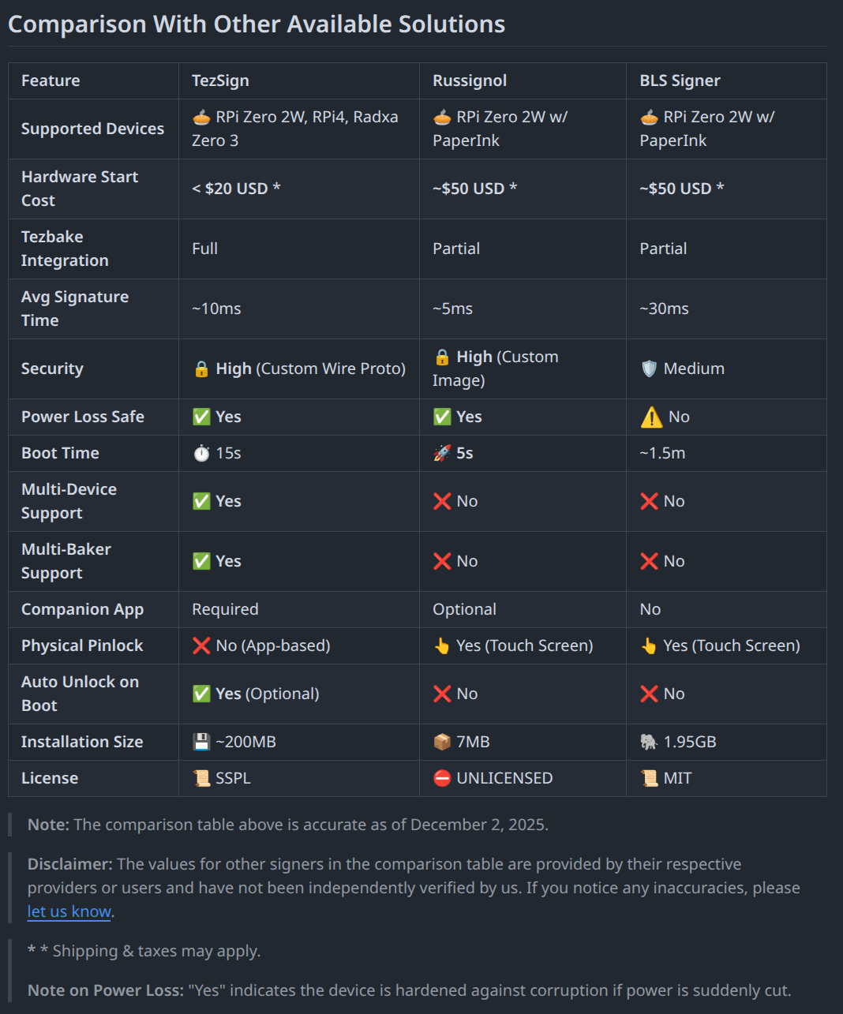Viewport: 843px width, 1014px height.
Task: Click the Russignol column header
Action: point(470,80)
